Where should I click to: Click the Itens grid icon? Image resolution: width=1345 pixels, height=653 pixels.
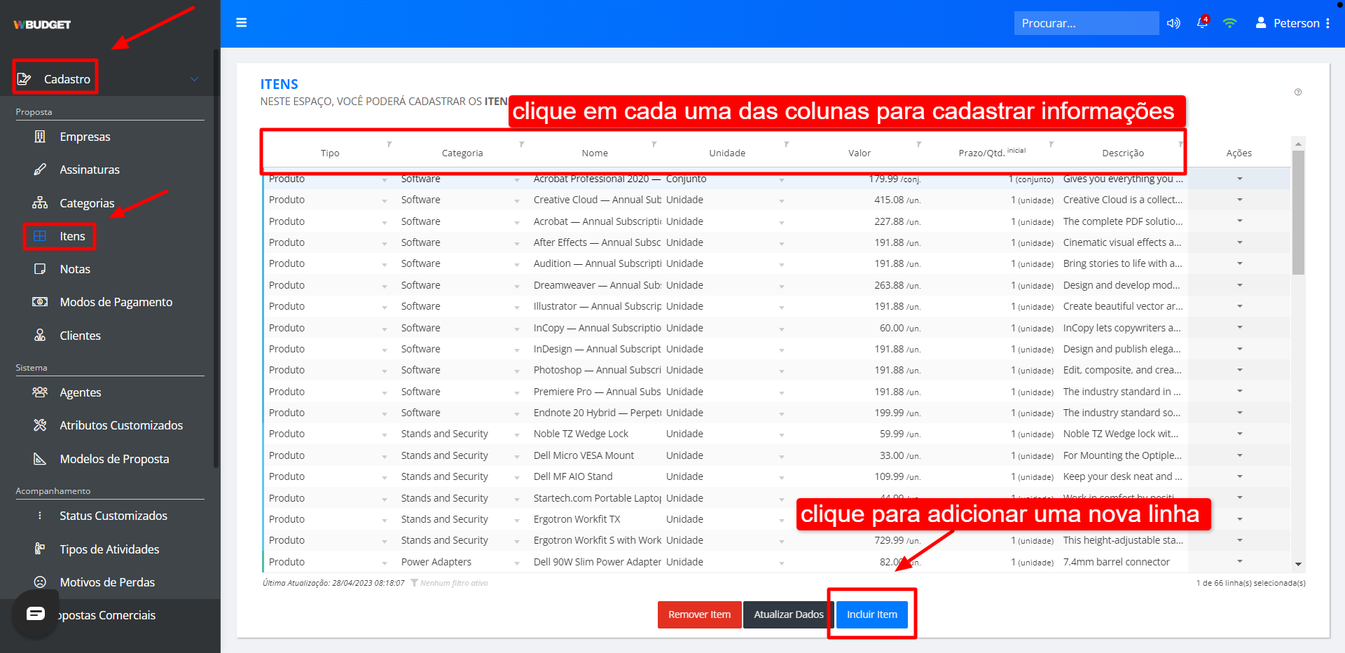point(40,236)
